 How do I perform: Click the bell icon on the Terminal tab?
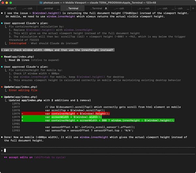106,8
